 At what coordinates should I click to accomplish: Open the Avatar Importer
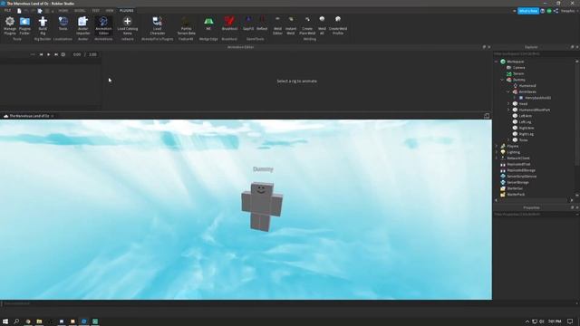[x=82, y=25]
